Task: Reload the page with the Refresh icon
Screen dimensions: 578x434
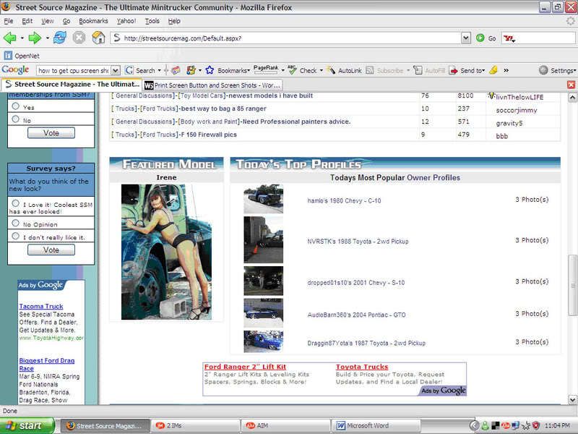Action: 60,38
